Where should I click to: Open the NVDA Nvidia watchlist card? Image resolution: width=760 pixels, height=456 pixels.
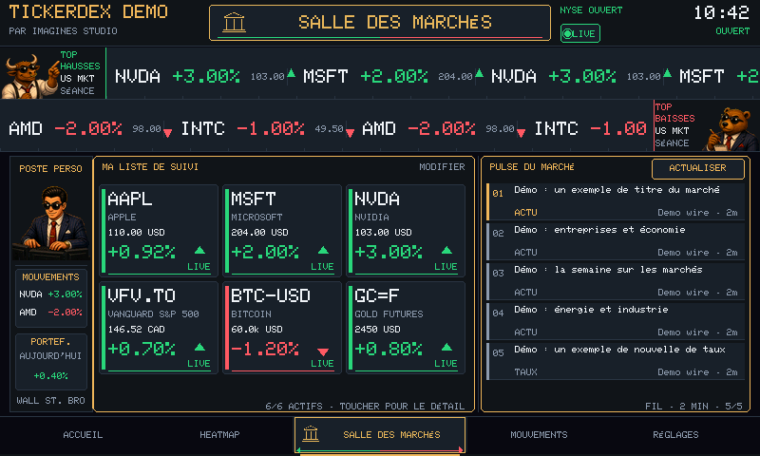(x=406, y=230)
